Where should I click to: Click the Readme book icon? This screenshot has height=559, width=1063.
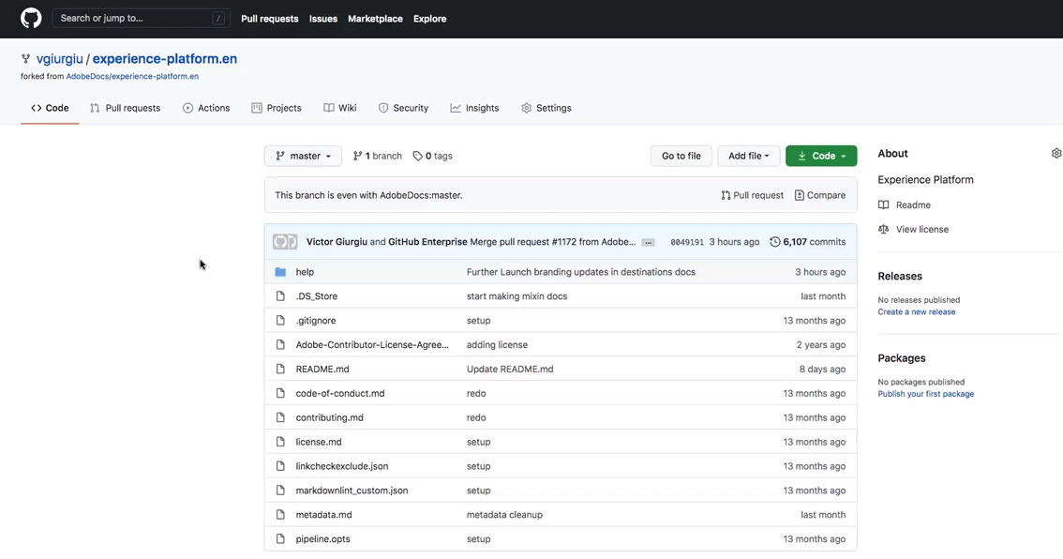[883, 205]
